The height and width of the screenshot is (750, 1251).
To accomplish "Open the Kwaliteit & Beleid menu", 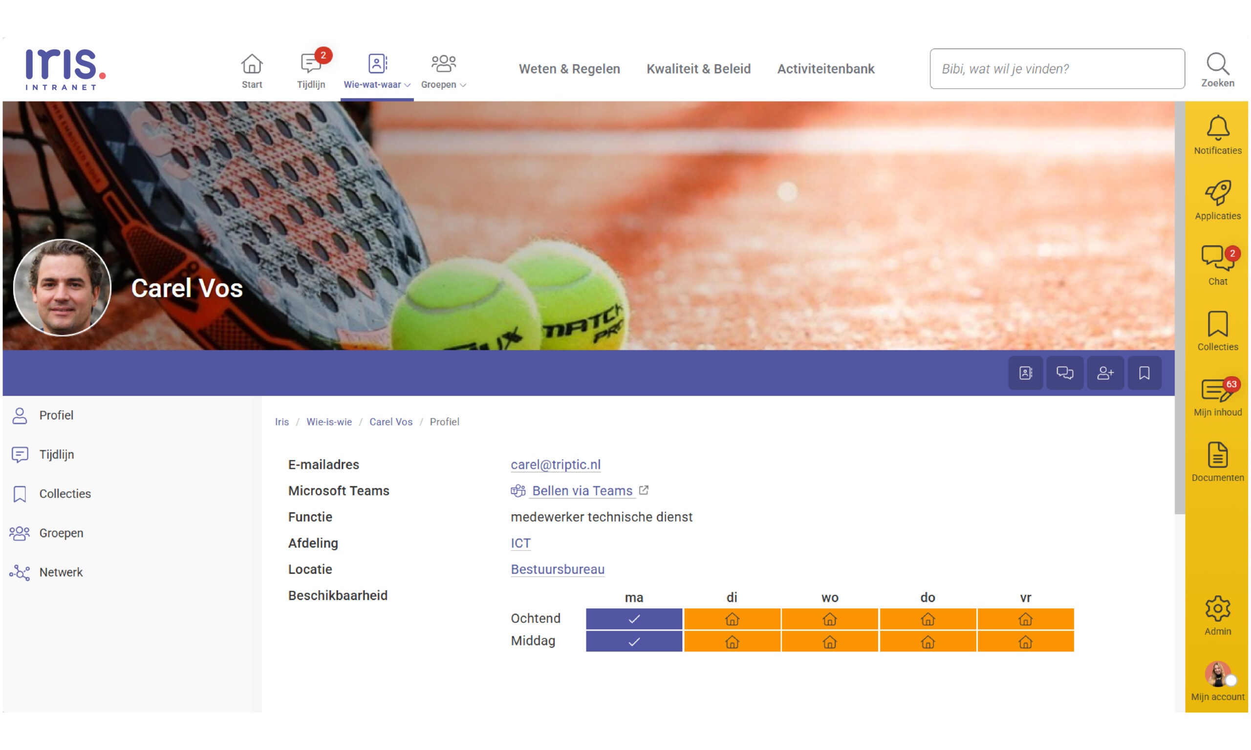I will (698, 69).
